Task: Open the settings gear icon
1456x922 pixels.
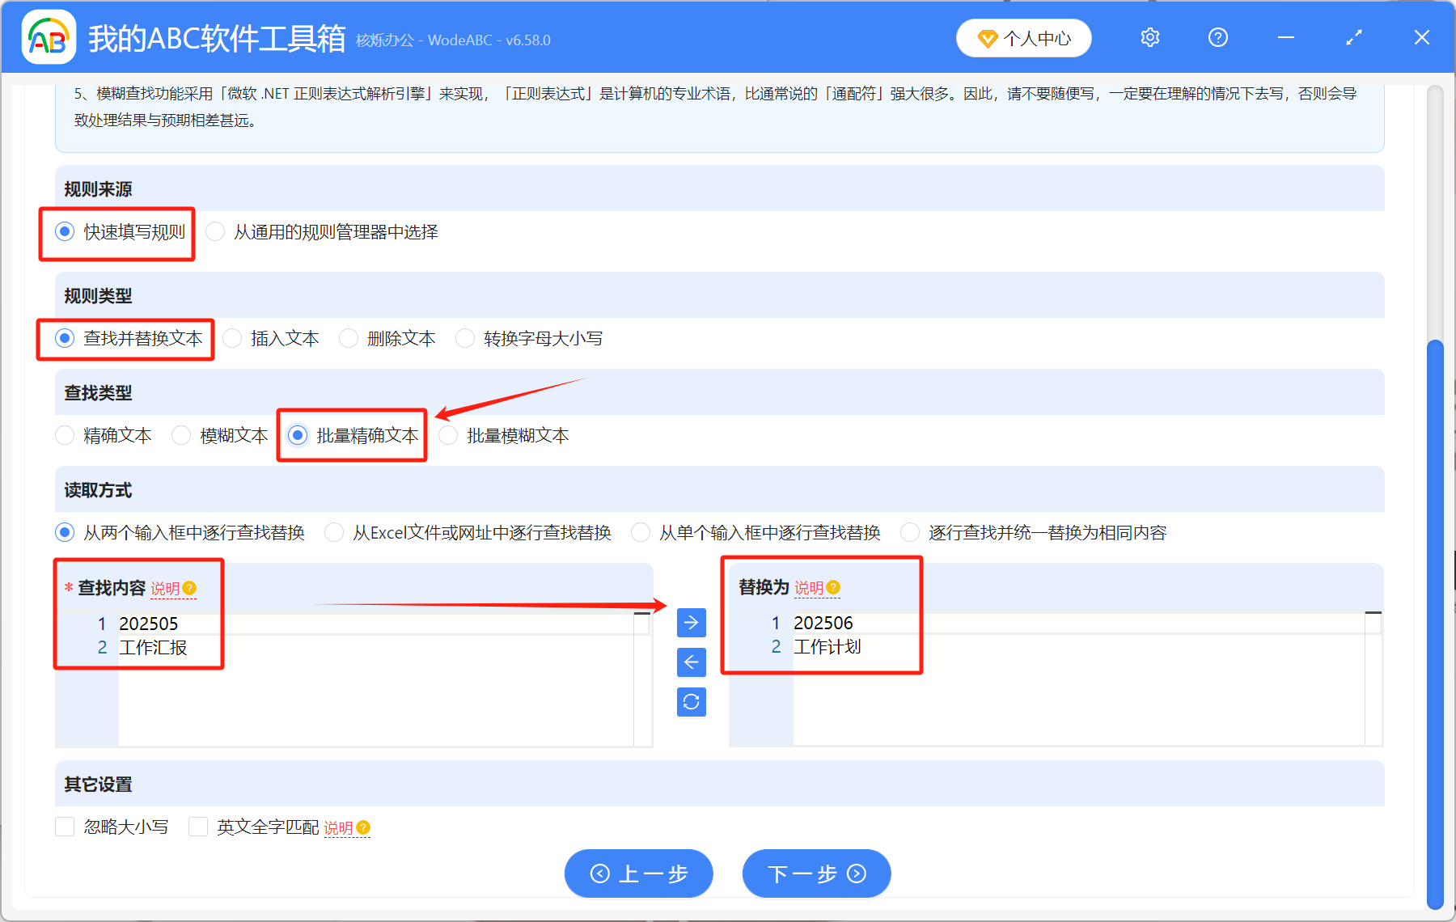Action: [x=1149, y=37]
